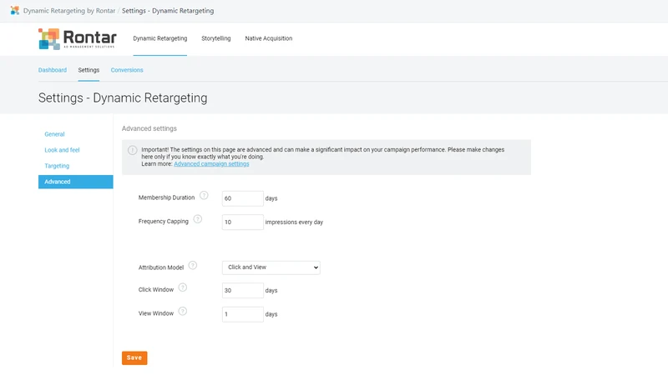Open the Membership Duration help icon

[x=204, y=196]
